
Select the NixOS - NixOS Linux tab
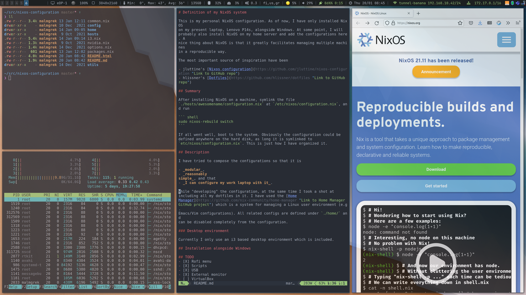click(383, 13)
